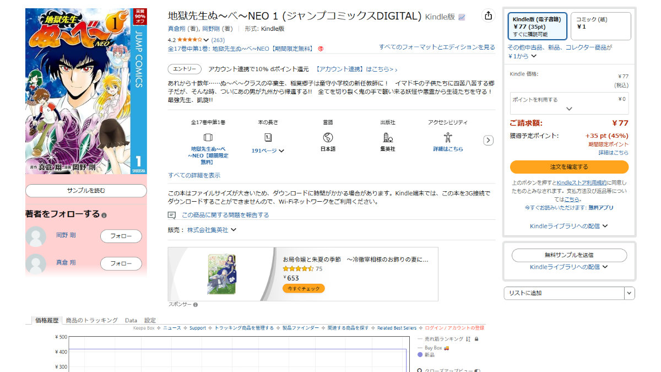
Task: Open the リストに追加 dropdown arrow
Action: pyautogui.click(x=629, y=293)
